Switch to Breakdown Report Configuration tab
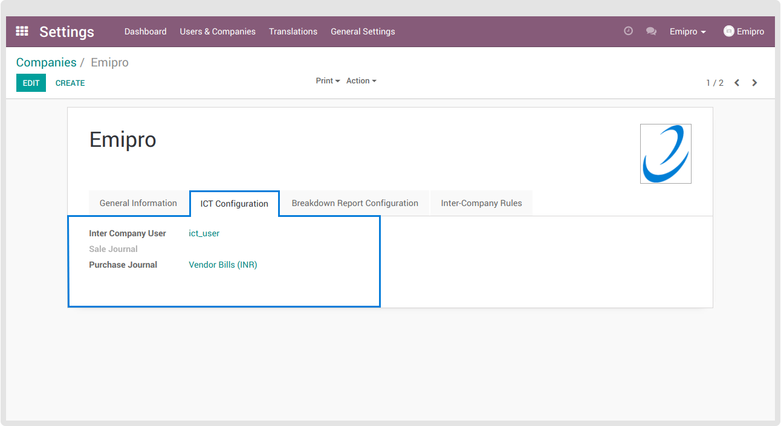 click(355, 203)
